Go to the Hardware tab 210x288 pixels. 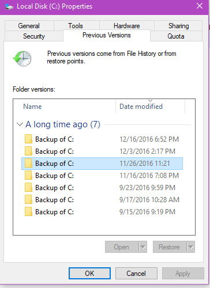[127, 26]
